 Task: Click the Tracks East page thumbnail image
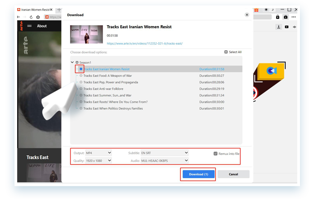[x=44, y=173]
